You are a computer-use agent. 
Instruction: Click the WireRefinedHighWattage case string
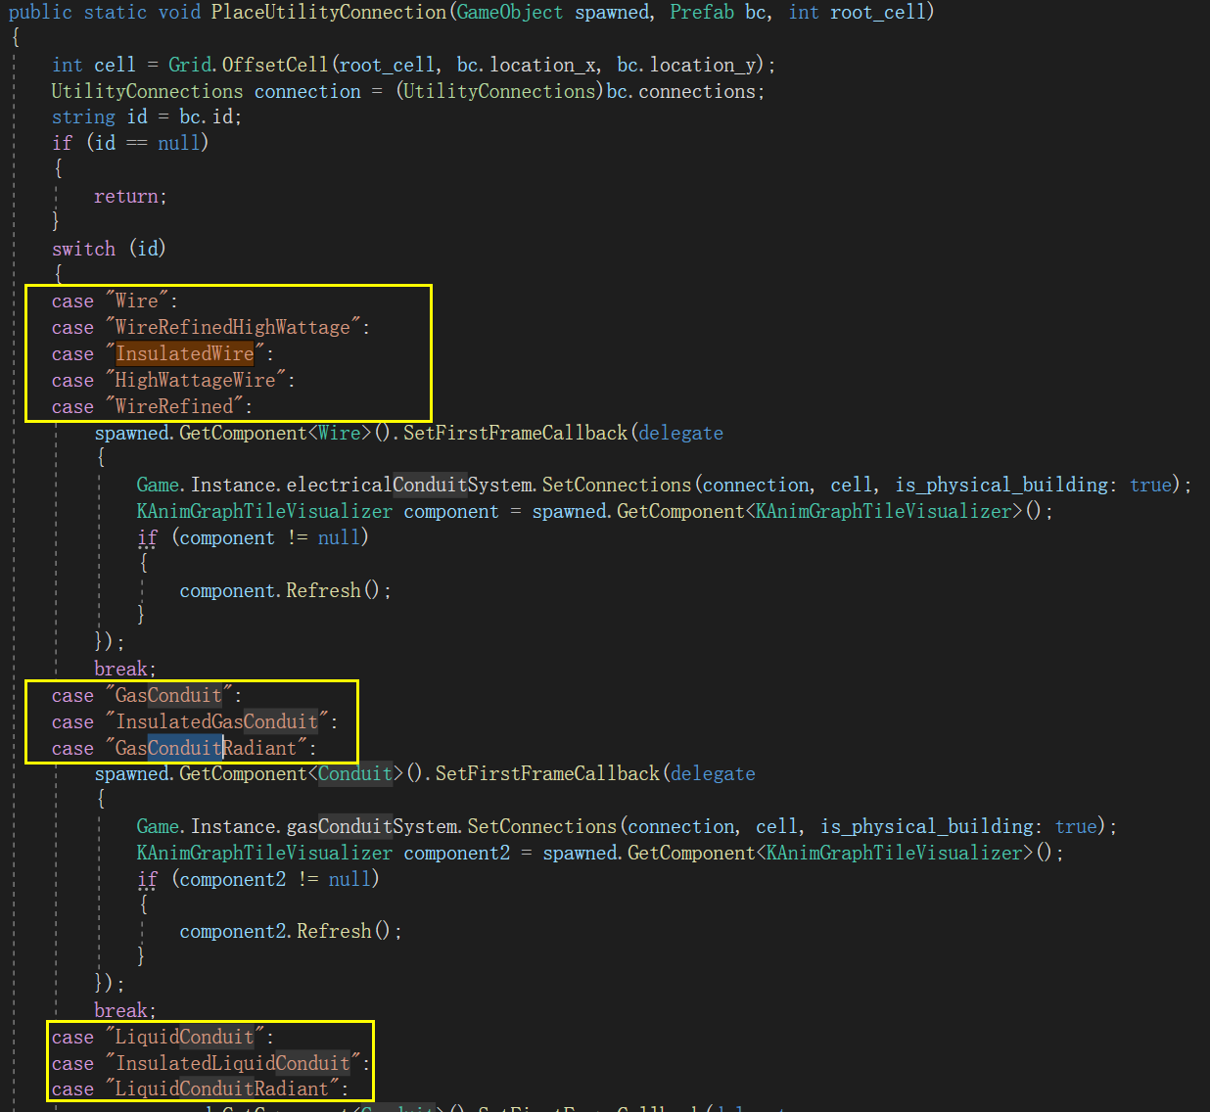pyautogui.click(x=233, y=328)
